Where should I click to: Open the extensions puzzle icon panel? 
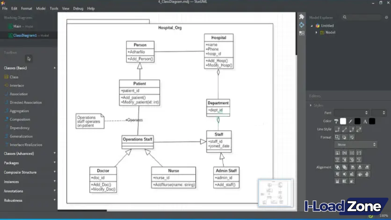301,16
